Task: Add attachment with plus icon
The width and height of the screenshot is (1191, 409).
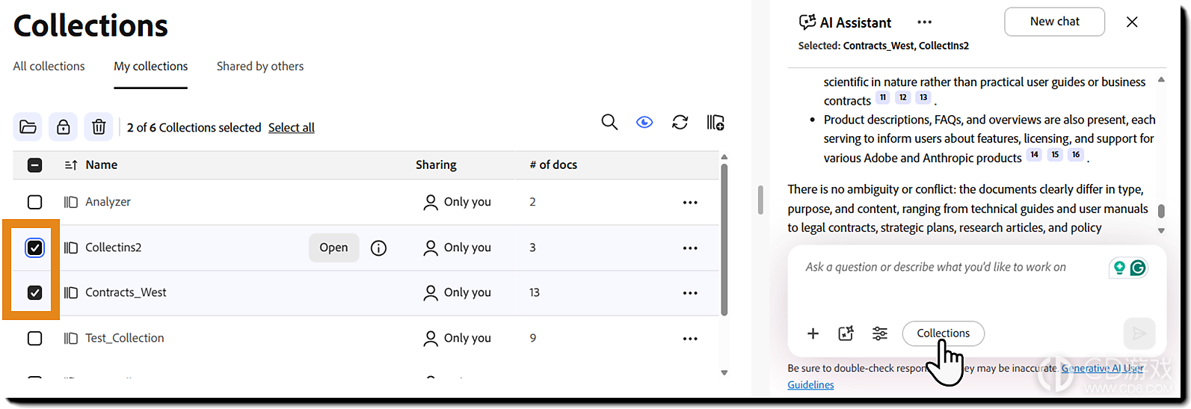Action: pos(813,333)
